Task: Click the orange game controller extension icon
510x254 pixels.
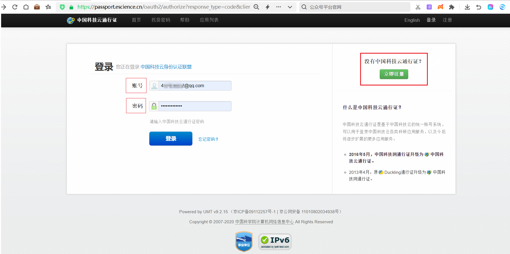Action: pyautogui.click(x=440, y=7)
